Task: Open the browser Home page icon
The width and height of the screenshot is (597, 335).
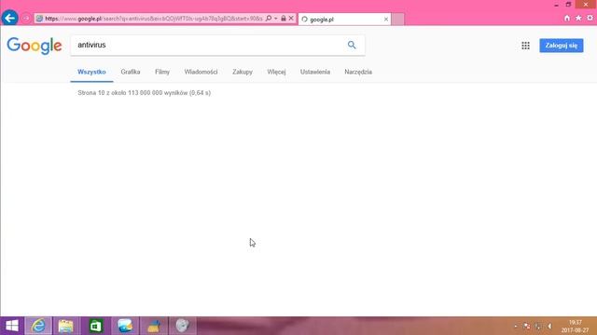Action: coord(567,19)
